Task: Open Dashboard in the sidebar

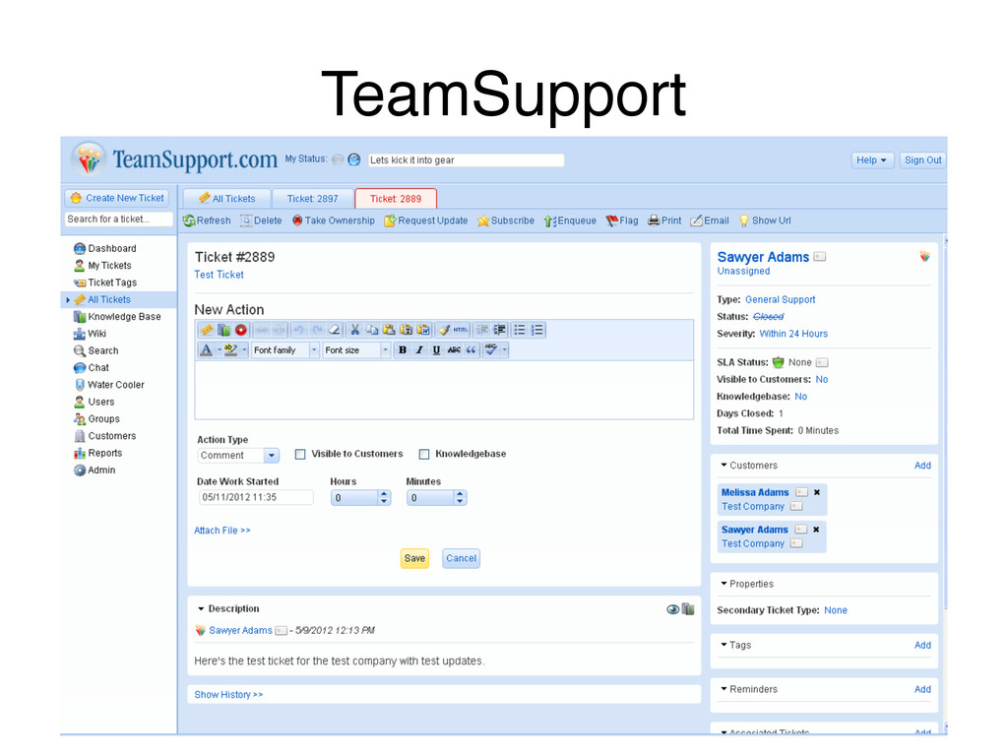Action: 112,248
